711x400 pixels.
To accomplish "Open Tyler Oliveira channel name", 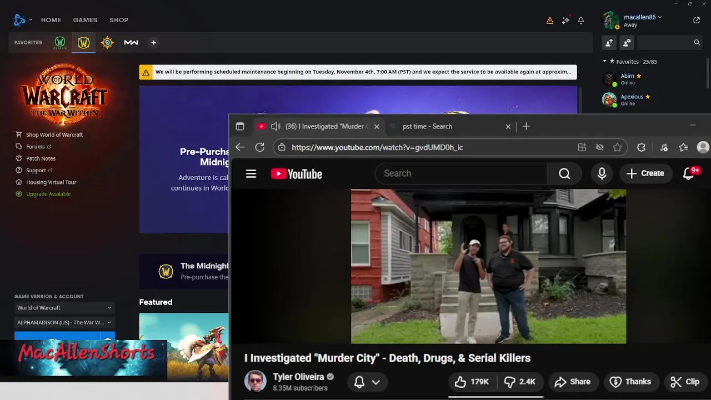I will tap(298, 377).
